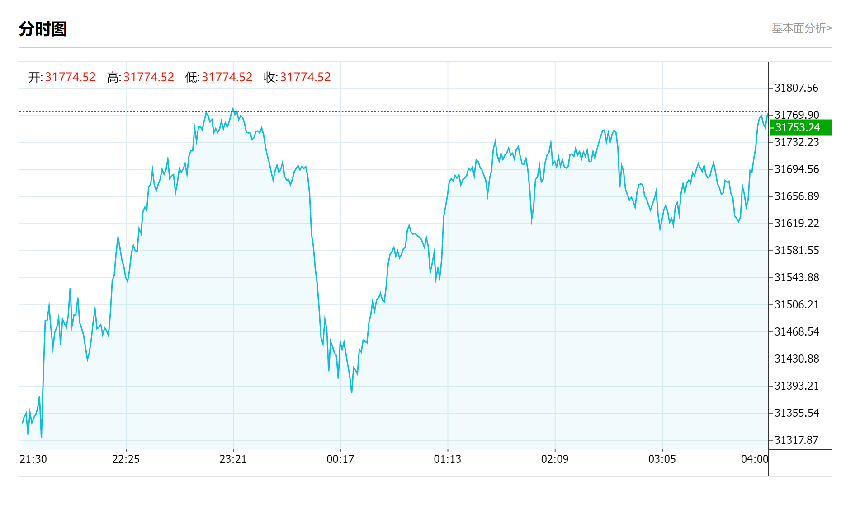Viewport: 841px width, 513px height.
Task: Click the 31543.88 price axis label
Action: click(x=796, y=278)
